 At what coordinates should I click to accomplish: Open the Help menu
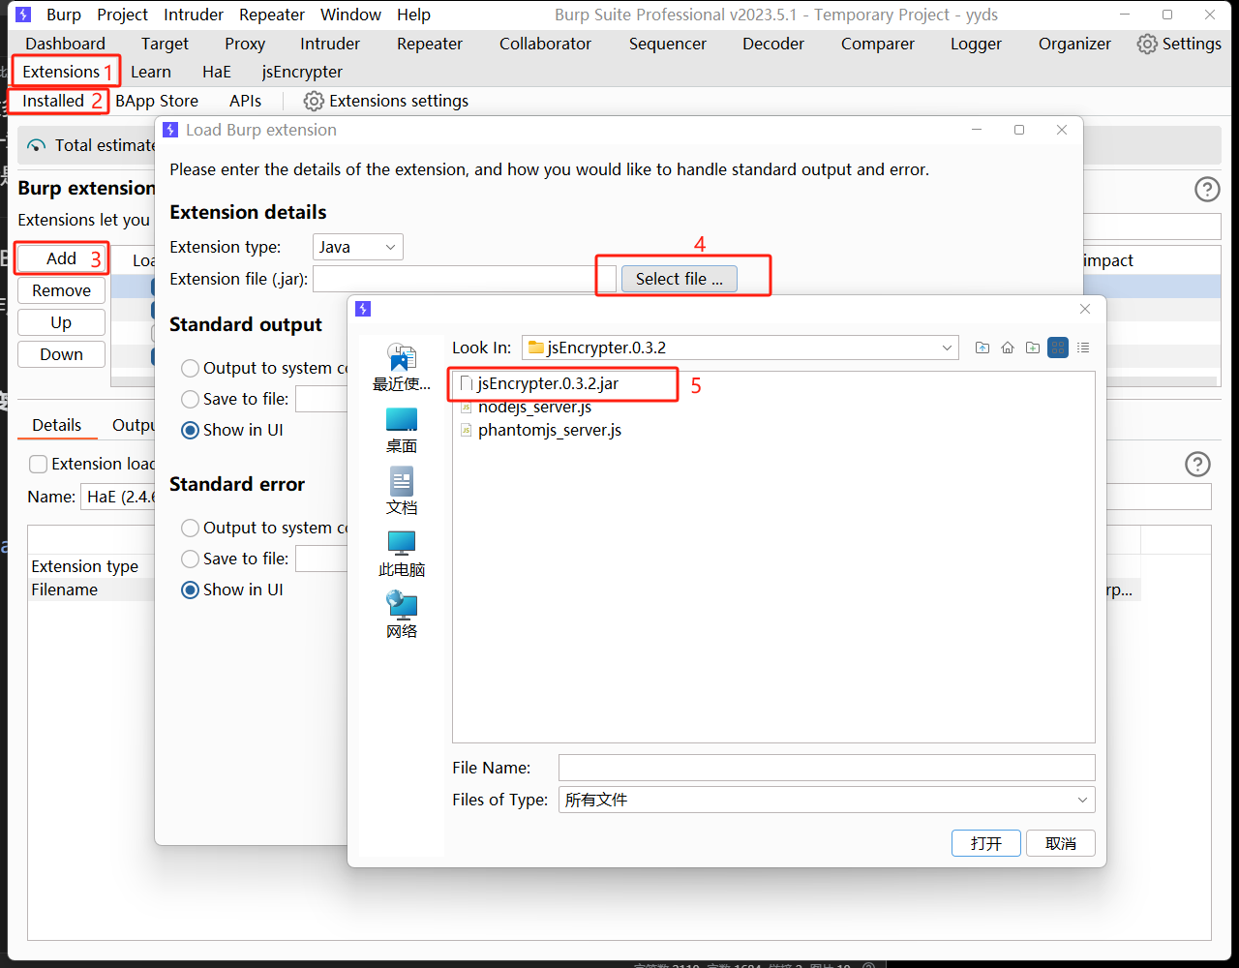413,15
